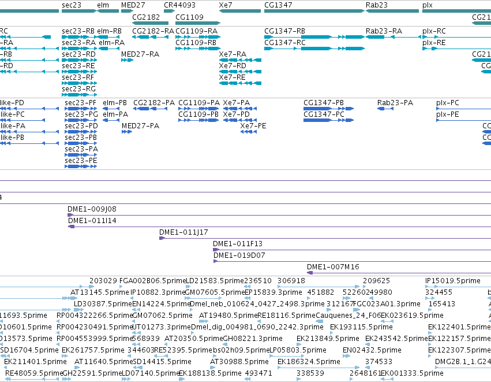Select transcript elm-RA
Image resolution: width=491 pixels, height=382 pixels.
pyautogui.click(x=109, y=49)
